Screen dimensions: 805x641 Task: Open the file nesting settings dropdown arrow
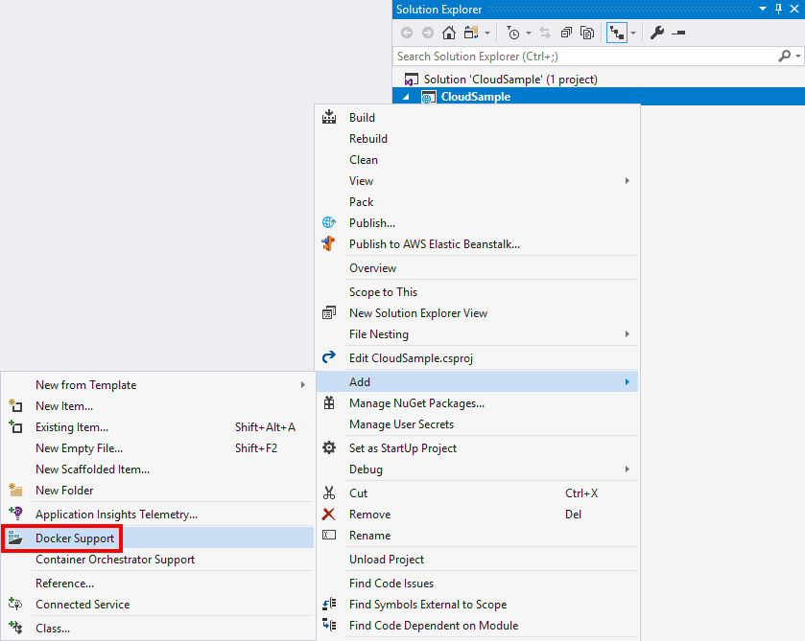(633, 34)
